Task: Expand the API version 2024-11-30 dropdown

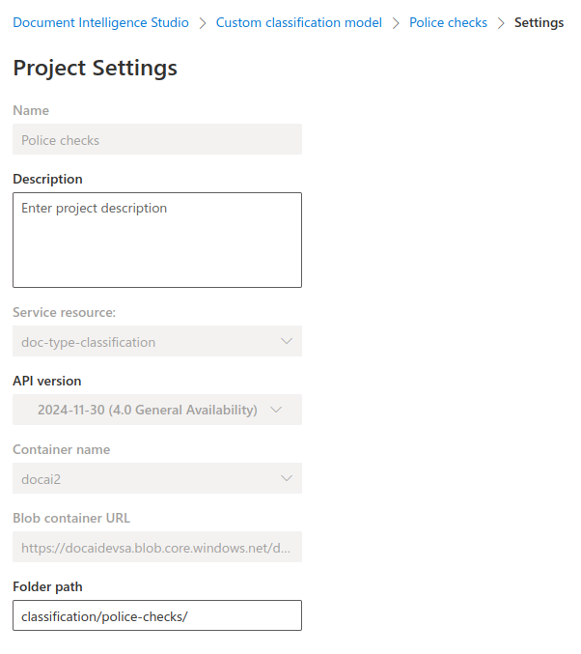Action: [x=157, y=410]
